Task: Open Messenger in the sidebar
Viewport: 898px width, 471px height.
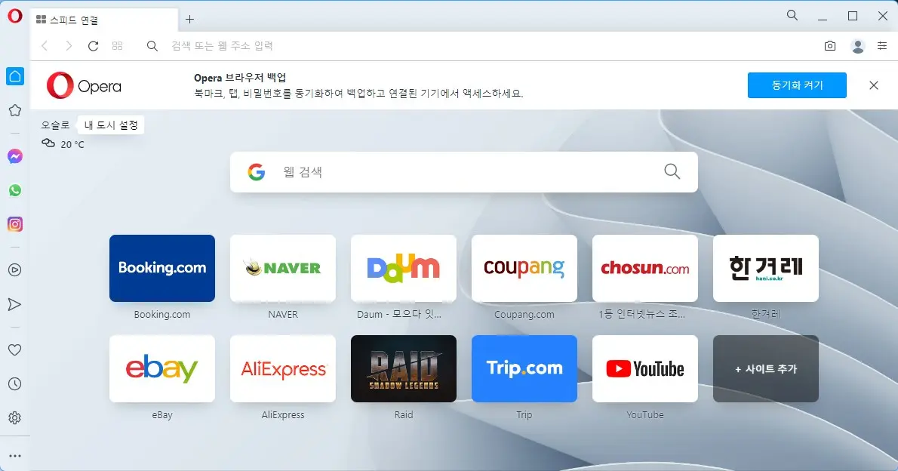Action: (x=15, y=156)
